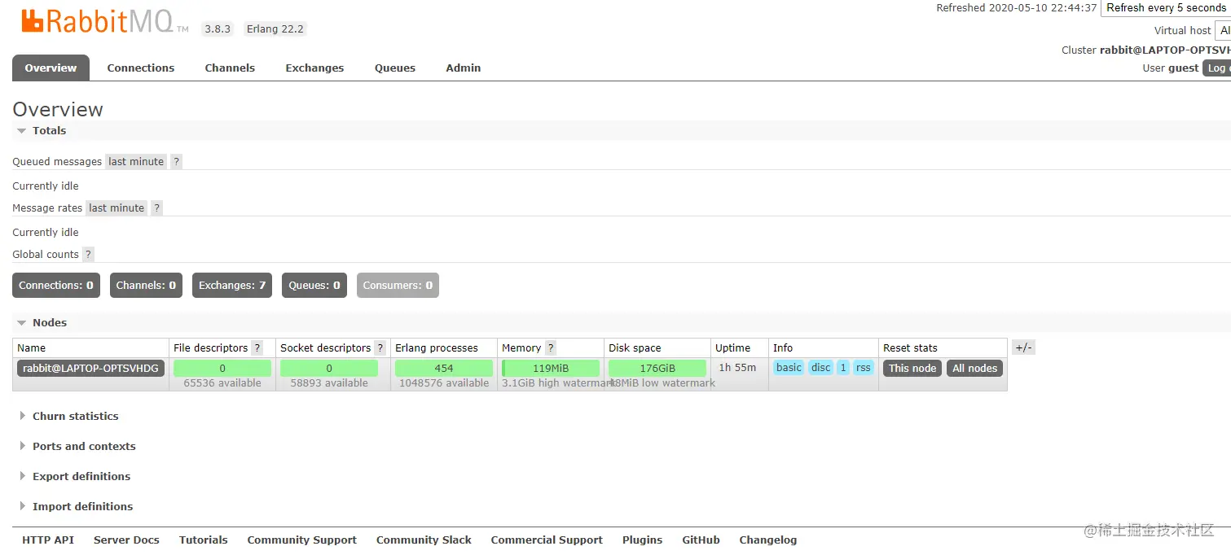Switch to the Overview tab

point(51,68)
